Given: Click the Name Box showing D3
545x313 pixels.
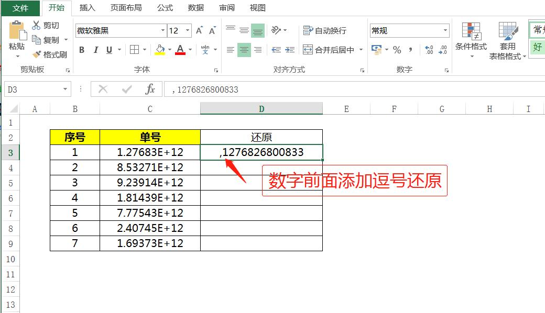Looking at the screenshot, I should tap(38, 90).
